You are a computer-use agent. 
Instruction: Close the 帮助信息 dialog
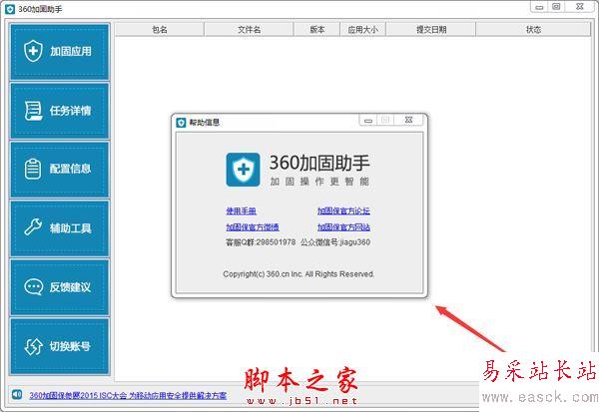408,120
